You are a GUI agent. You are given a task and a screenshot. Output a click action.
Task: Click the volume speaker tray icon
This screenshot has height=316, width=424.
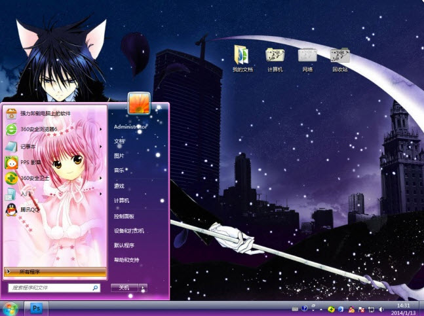(381, 309)
